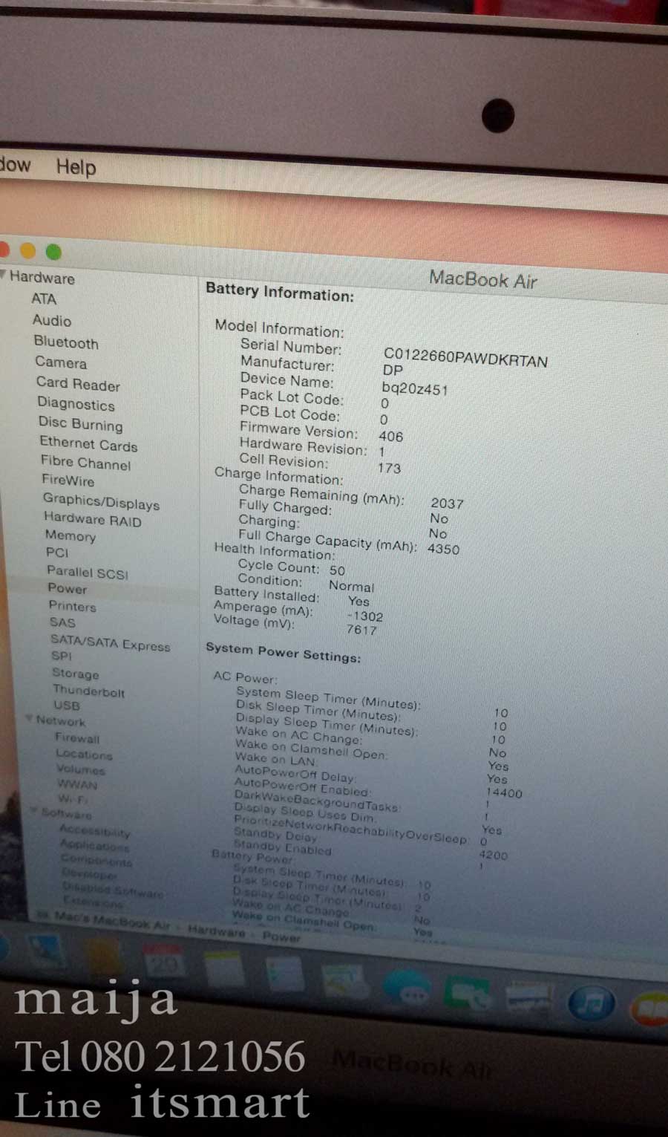
Task: Select Applications under Software
Action: [x=94, y=846]
